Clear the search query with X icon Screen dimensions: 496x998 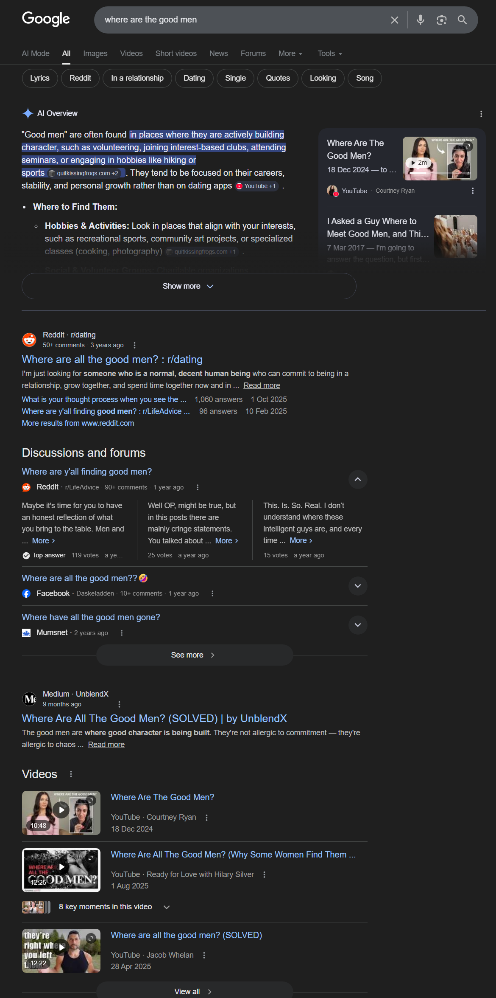click(x=394, y=20)
